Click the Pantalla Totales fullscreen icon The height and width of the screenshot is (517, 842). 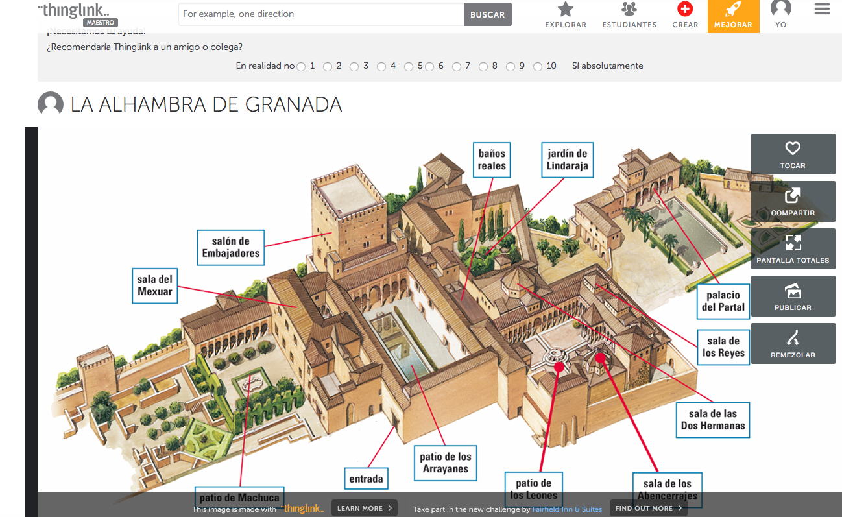[793, 243]
